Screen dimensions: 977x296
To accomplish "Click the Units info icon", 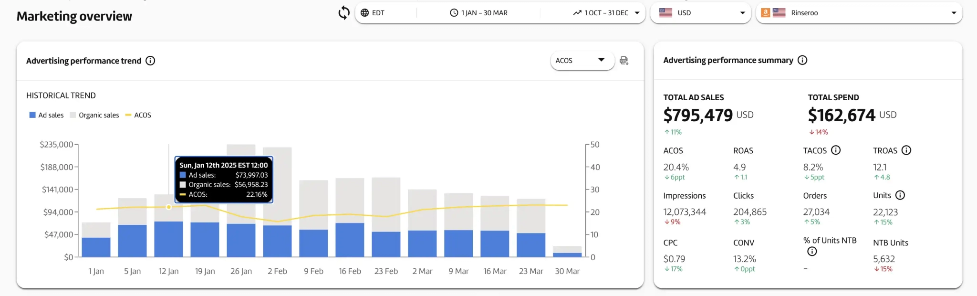I will tap(900, 195).
